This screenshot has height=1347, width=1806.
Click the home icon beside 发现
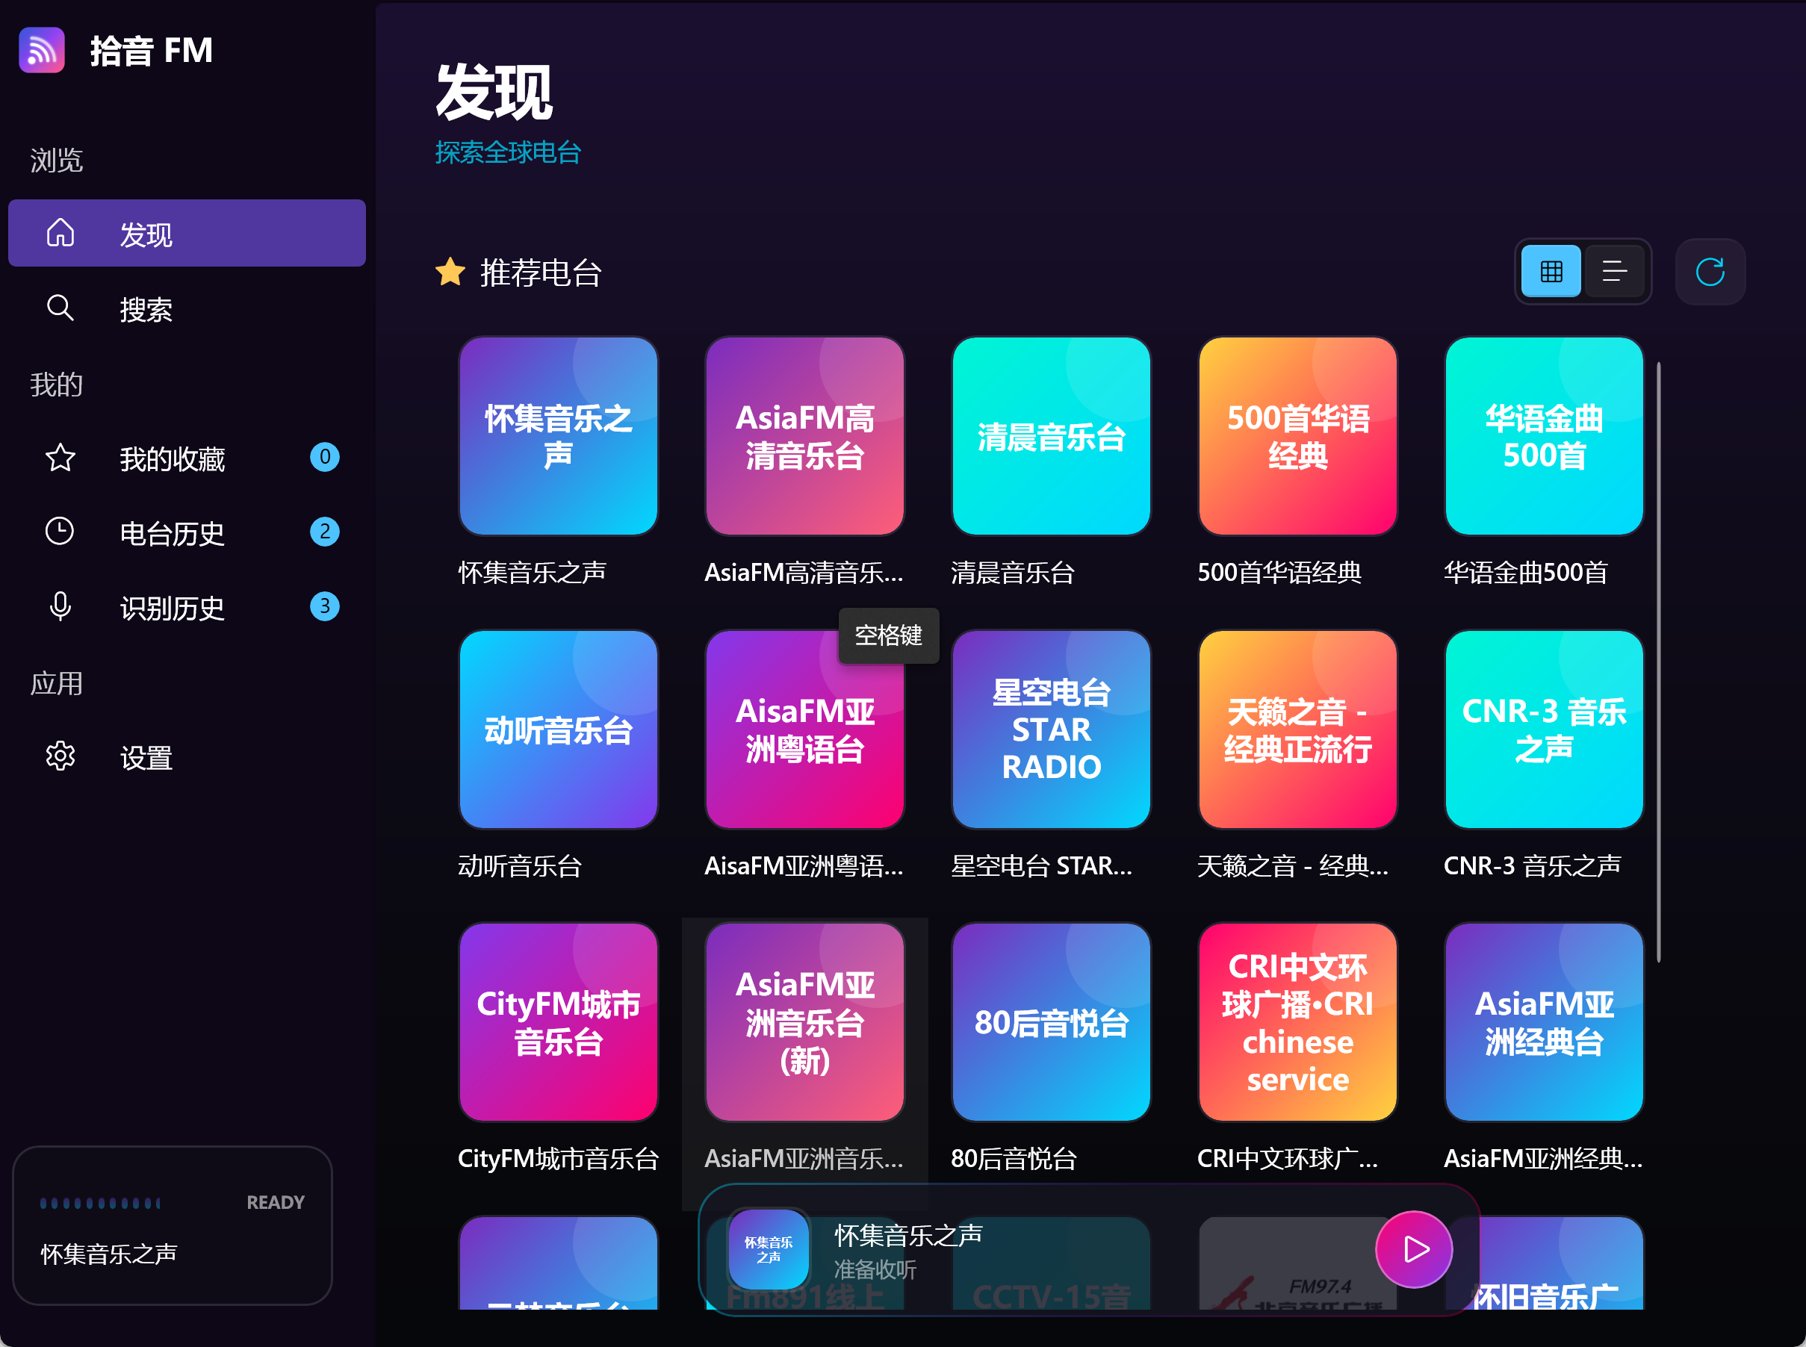pos(60,232)
